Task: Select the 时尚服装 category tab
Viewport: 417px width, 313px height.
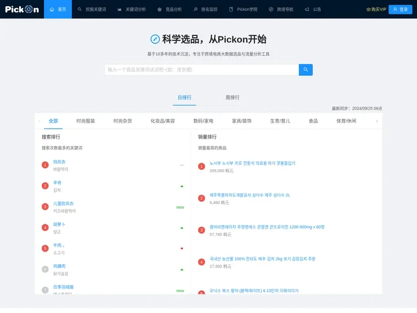Action: point(86,121)
